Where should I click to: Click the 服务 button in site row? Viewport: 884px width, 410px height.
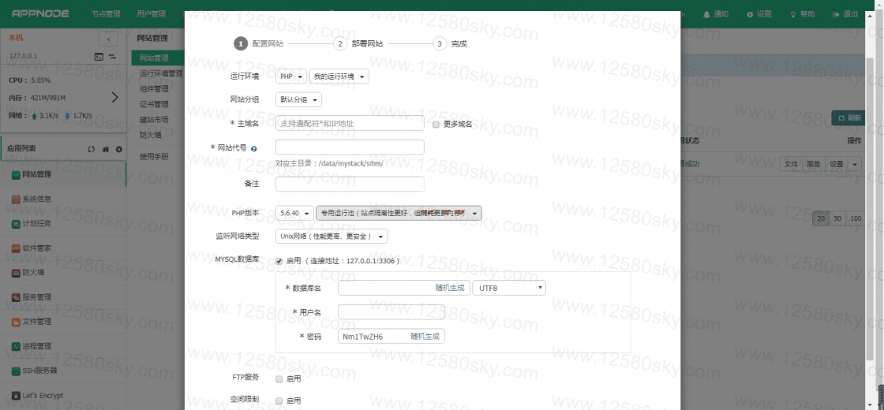[814, 164]
